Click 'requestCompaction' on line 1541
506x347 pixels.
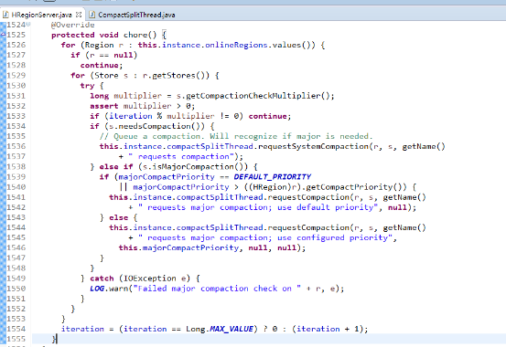(308, 197)
